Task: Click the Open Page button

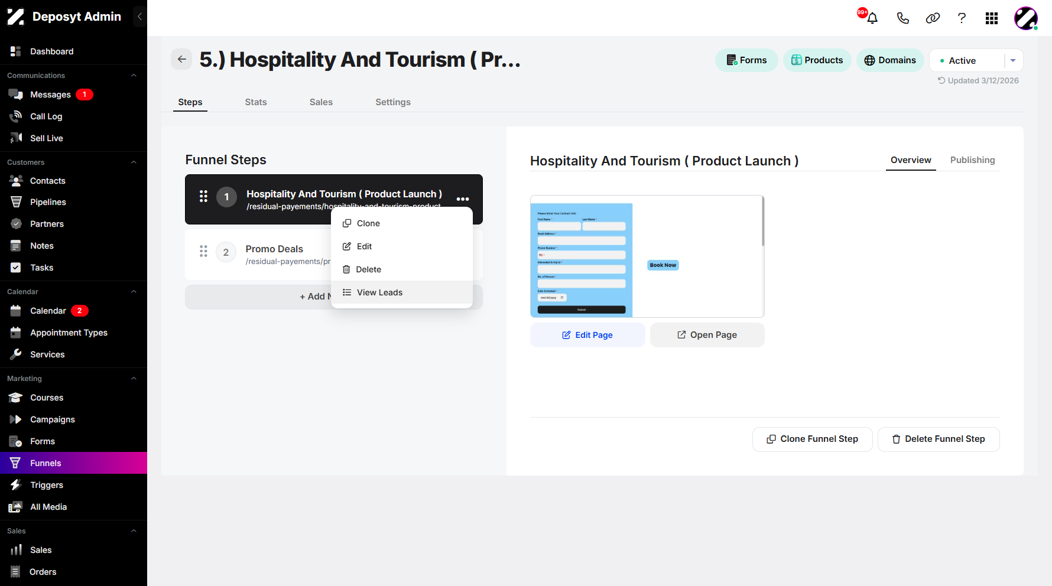Action: coord(707,335)
